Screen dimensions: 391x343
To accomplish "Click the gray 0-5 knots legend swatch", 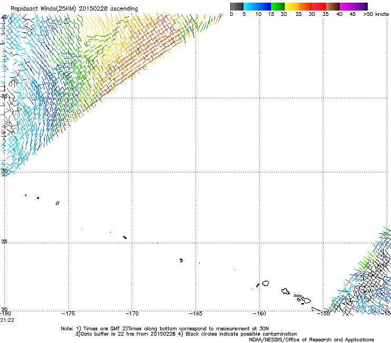I will [x=237, y=6].
